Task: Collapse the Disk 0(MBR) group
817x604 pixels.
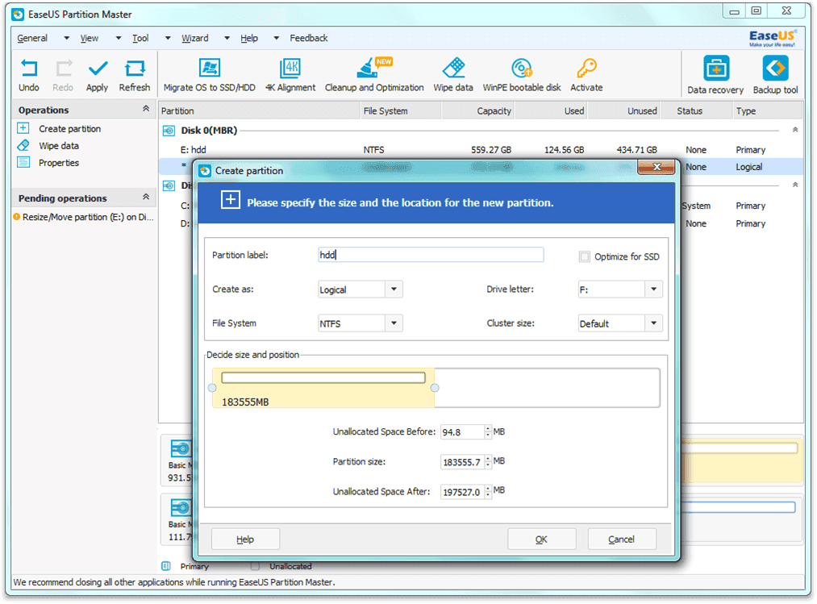Action: [795, 130]
